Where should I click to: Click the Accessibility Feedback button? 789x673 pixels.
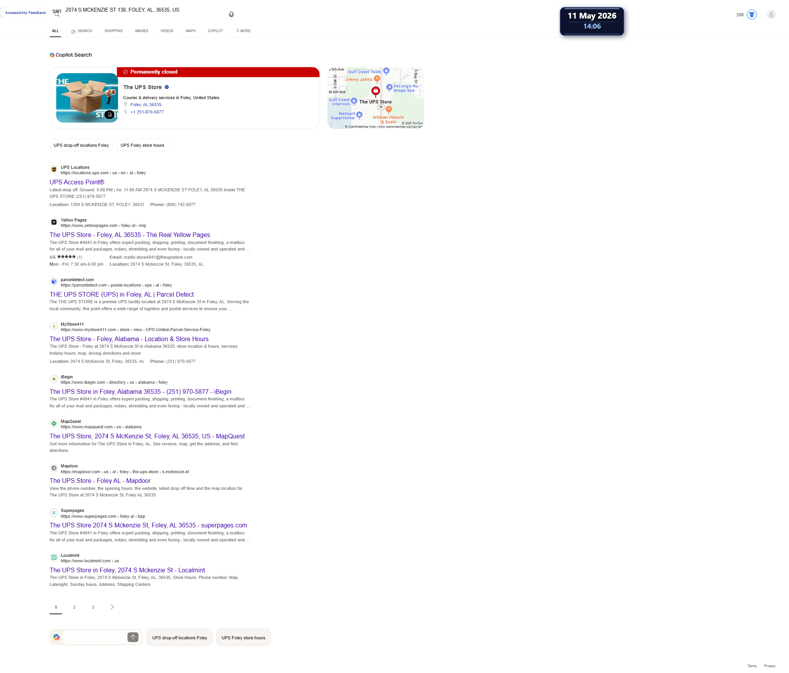pos(26,13)
